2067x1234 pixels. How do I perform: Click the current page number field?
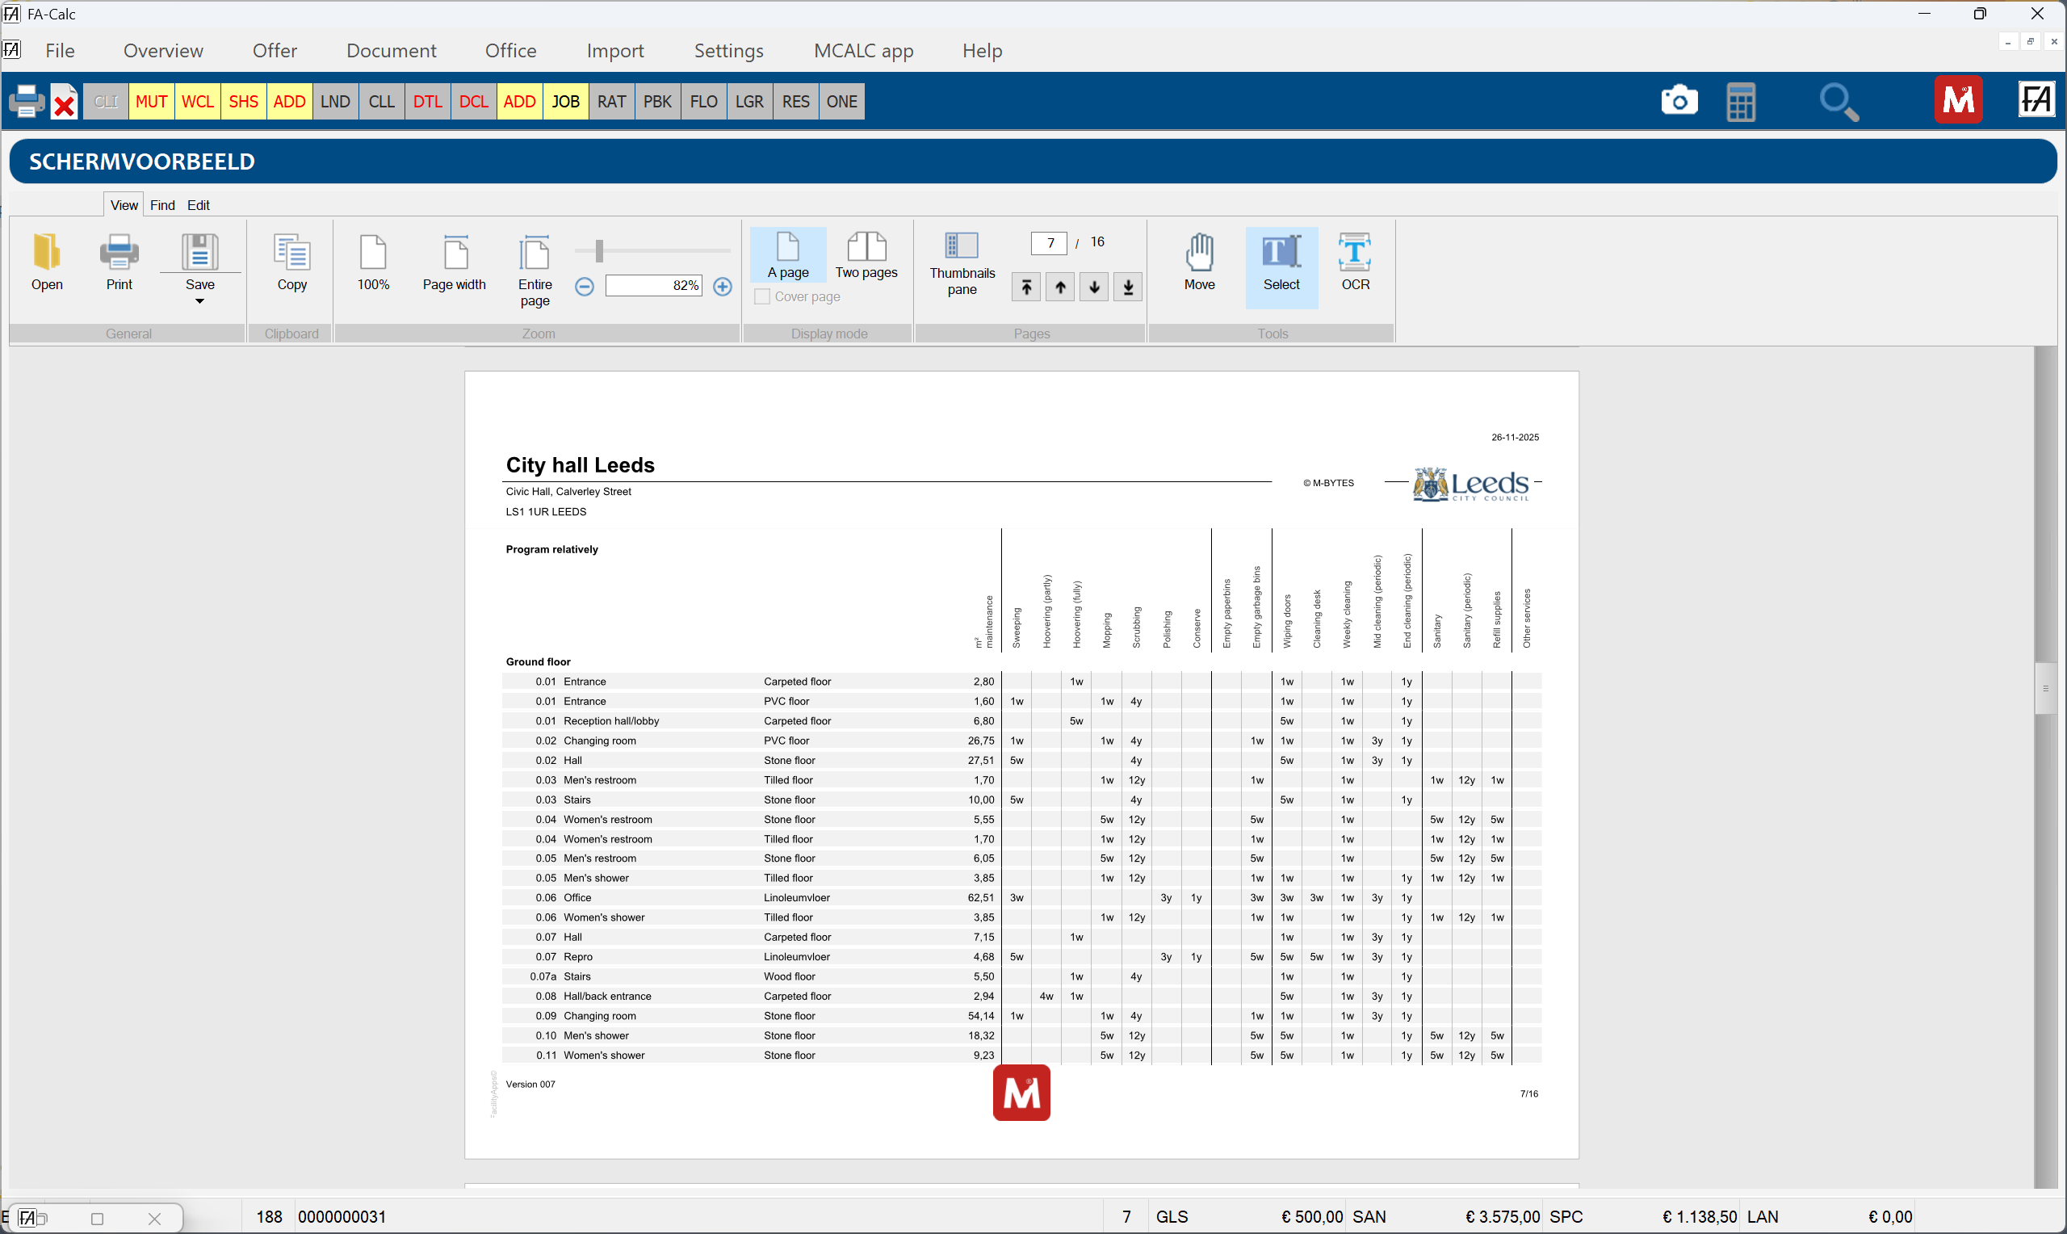(x=1049, y=243)
